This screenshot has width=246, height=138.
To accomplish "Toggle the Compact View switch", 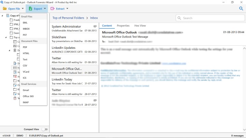I will pos(45,129).
